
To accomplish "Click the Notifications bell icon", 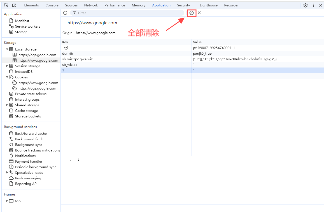I will (11, 156).
